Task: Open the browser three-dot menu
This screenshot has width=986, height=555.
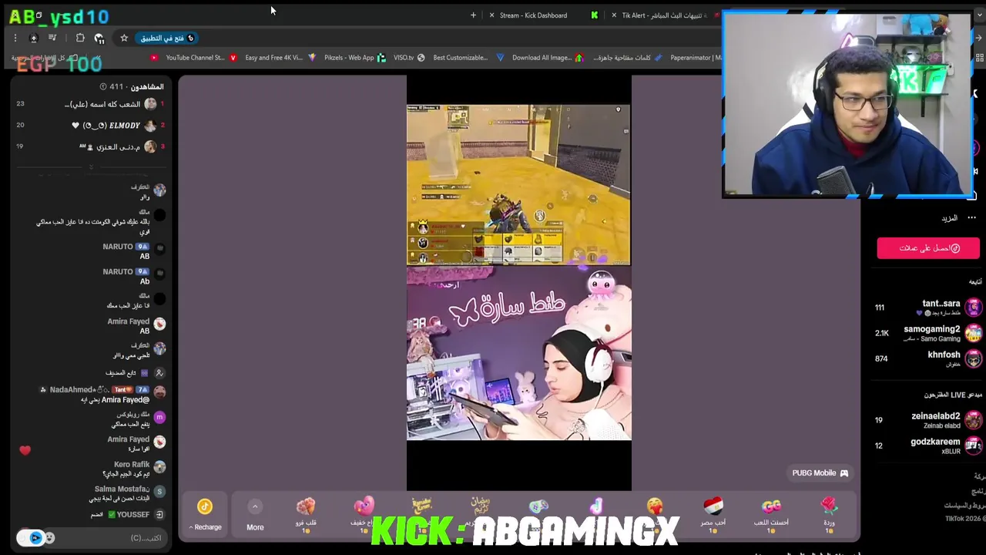Action: click(x=15, y=38)
